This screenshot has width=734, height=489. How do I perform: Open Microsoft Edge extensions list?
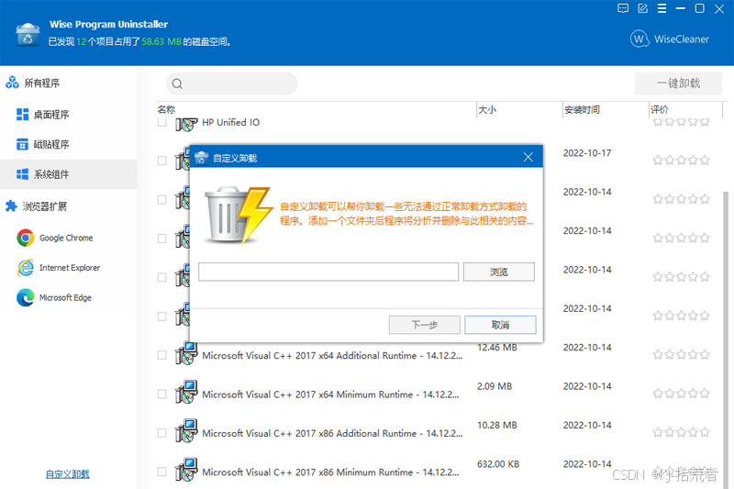[x=65, y=297]
